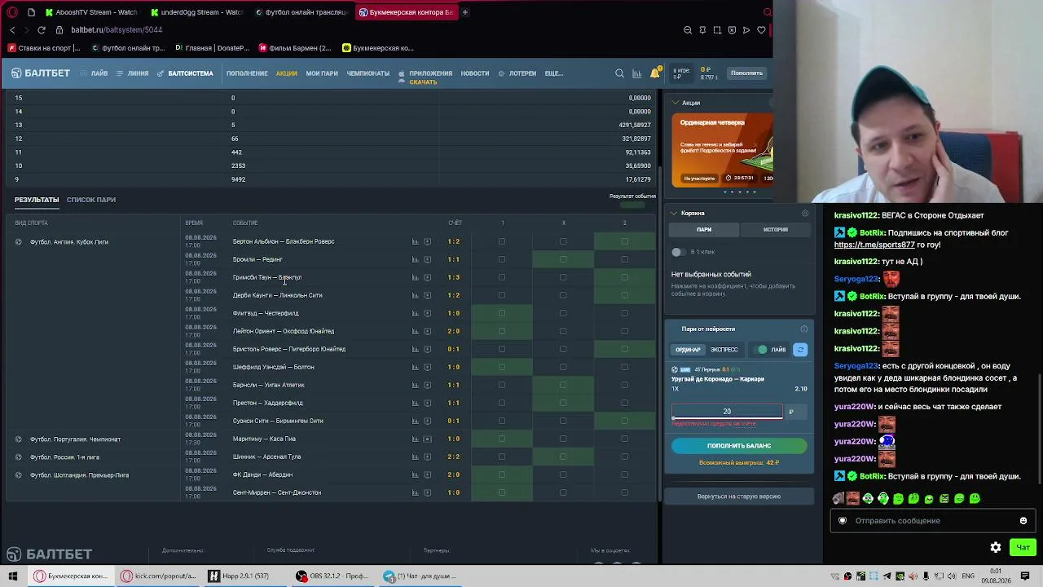Image resolution: width=1043 pixels, height=587 pixels.
Task: Click Вернуться на старую версию
Action: (739, 497)
